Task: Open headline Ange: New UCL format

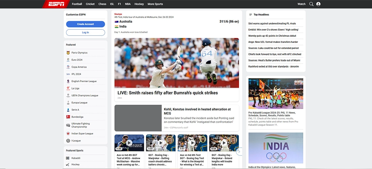Action: [x=273, y=42]
